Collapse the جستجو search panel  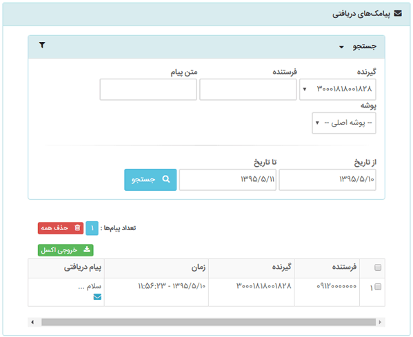tap(358, 47)
